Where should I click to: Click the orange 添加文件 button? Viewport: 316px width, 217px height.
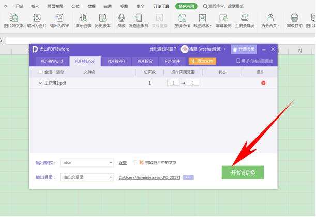click(202, 61)
